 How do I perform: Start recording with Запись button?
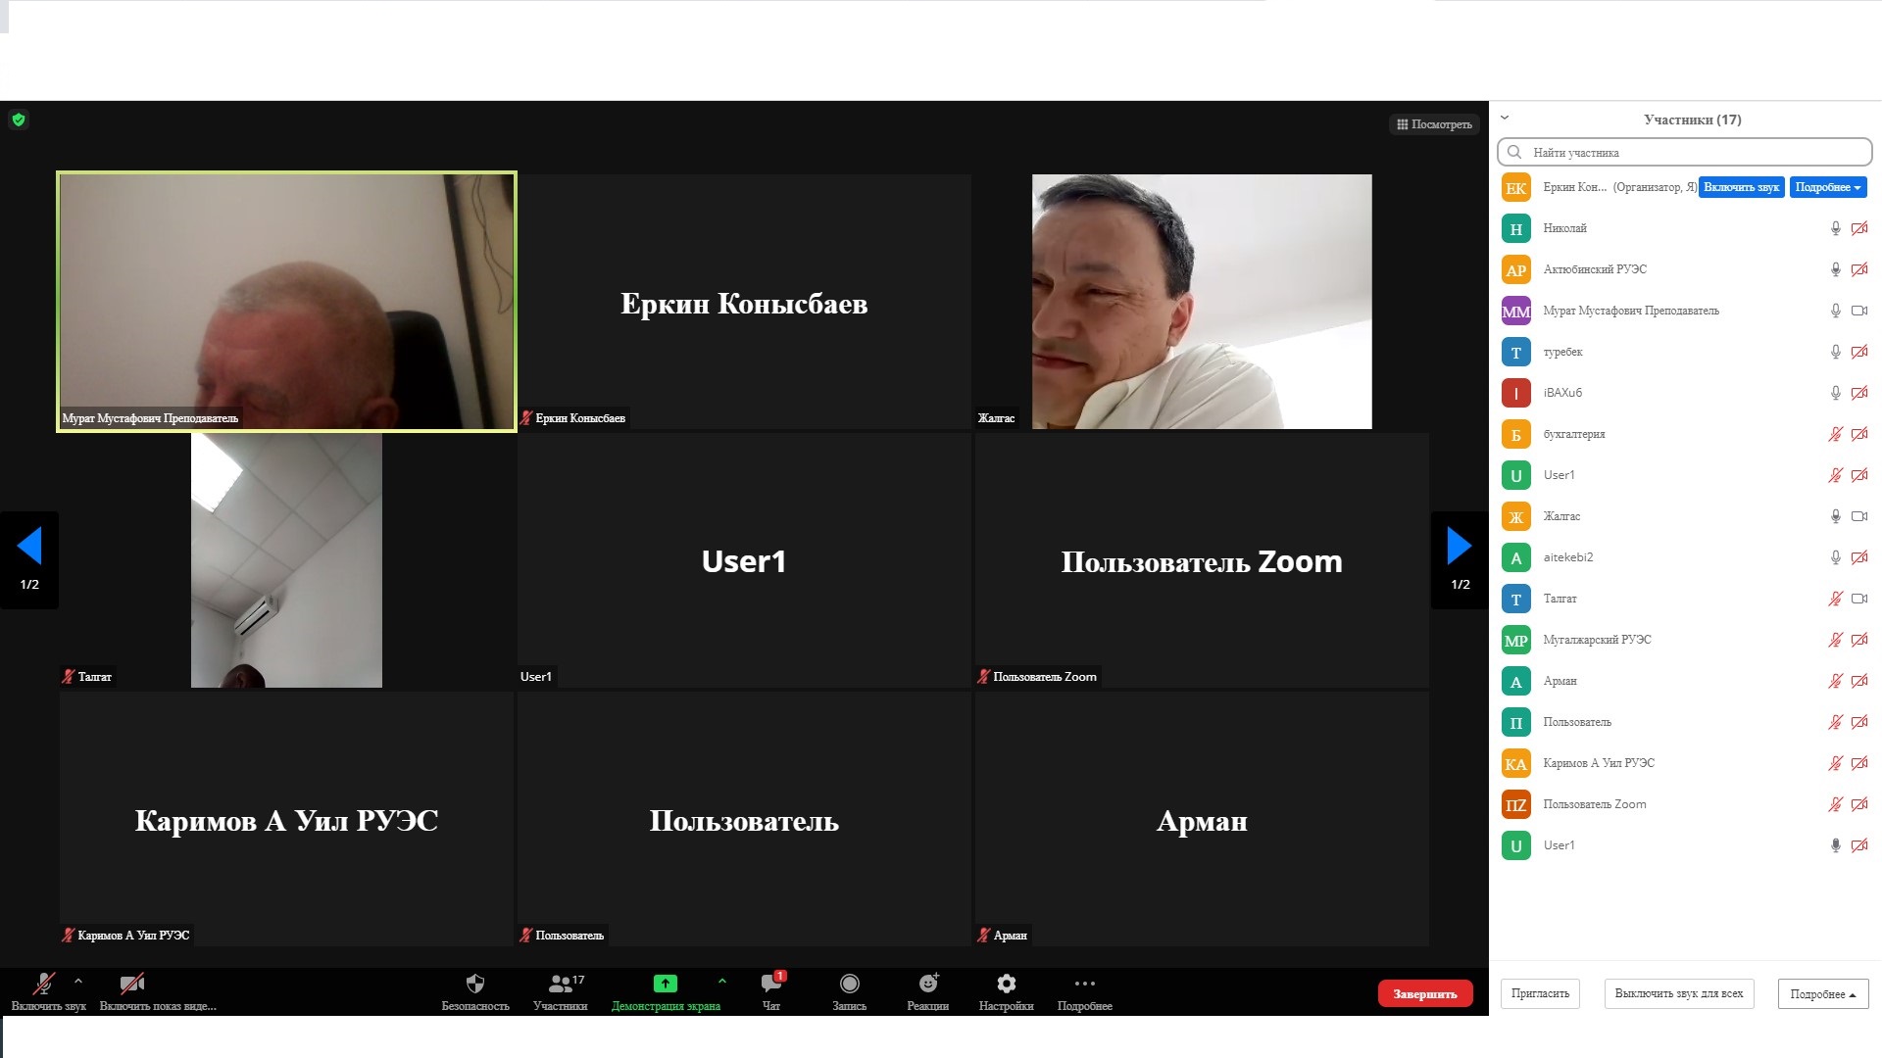[x=850, y=990]
